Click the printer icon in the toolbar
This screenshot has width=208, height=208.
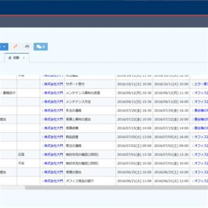click(27, 47)
